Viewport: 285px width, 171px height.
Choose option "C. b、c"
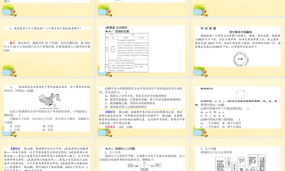point(206,116)
